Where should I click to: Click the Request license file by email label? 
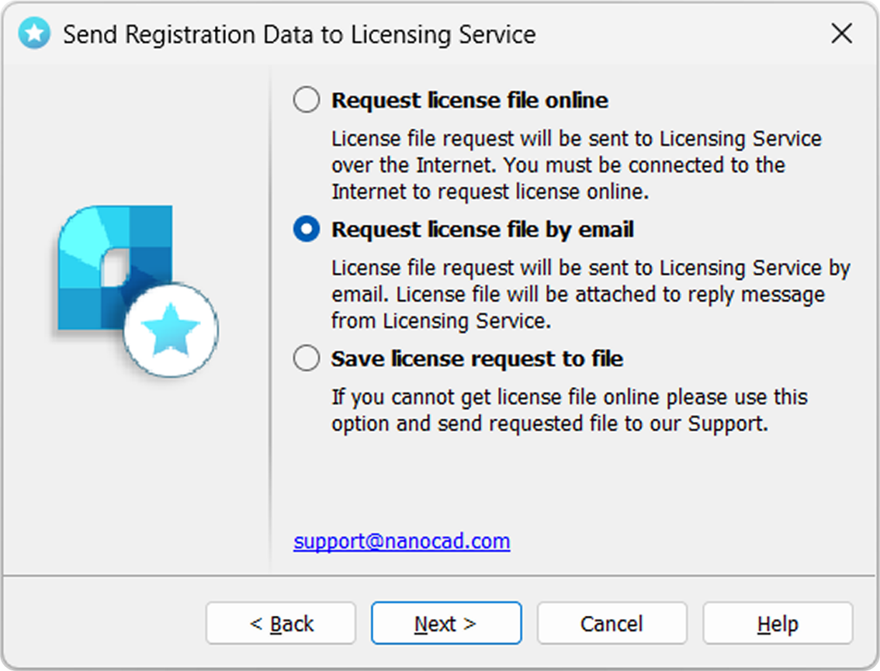[x=483, y=230]
